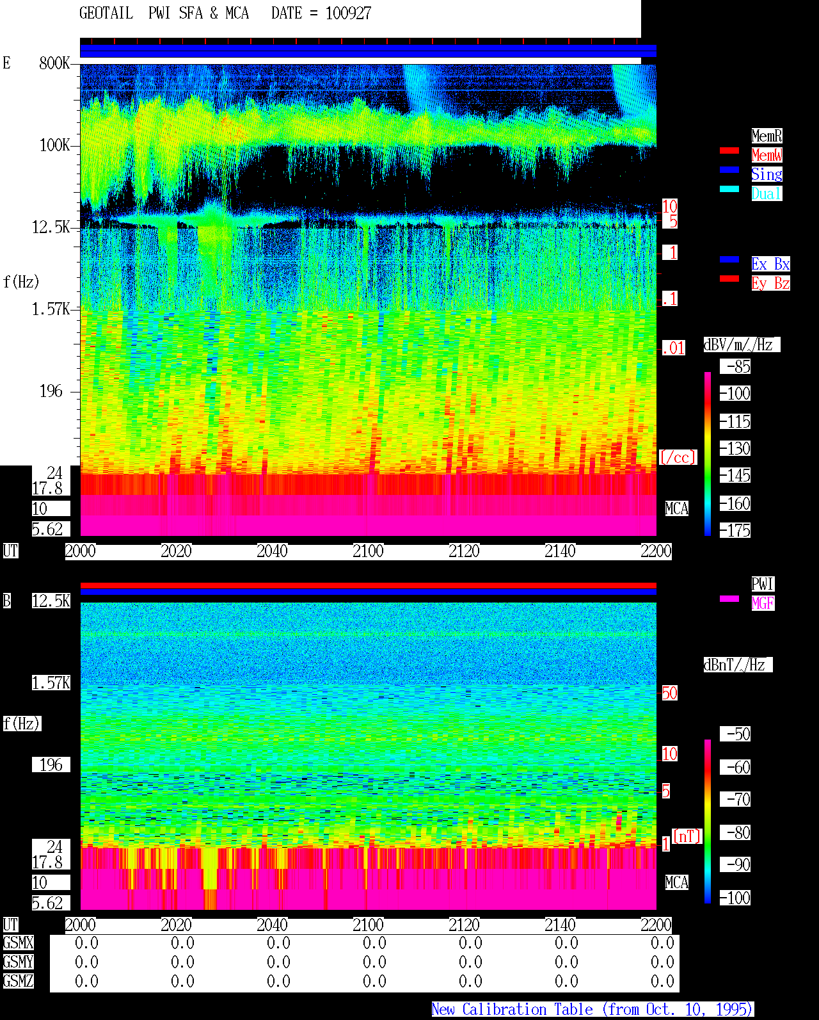Click the blue Ex Bx legend swatch
The image size is (819, 1020).
coord(729,259)
